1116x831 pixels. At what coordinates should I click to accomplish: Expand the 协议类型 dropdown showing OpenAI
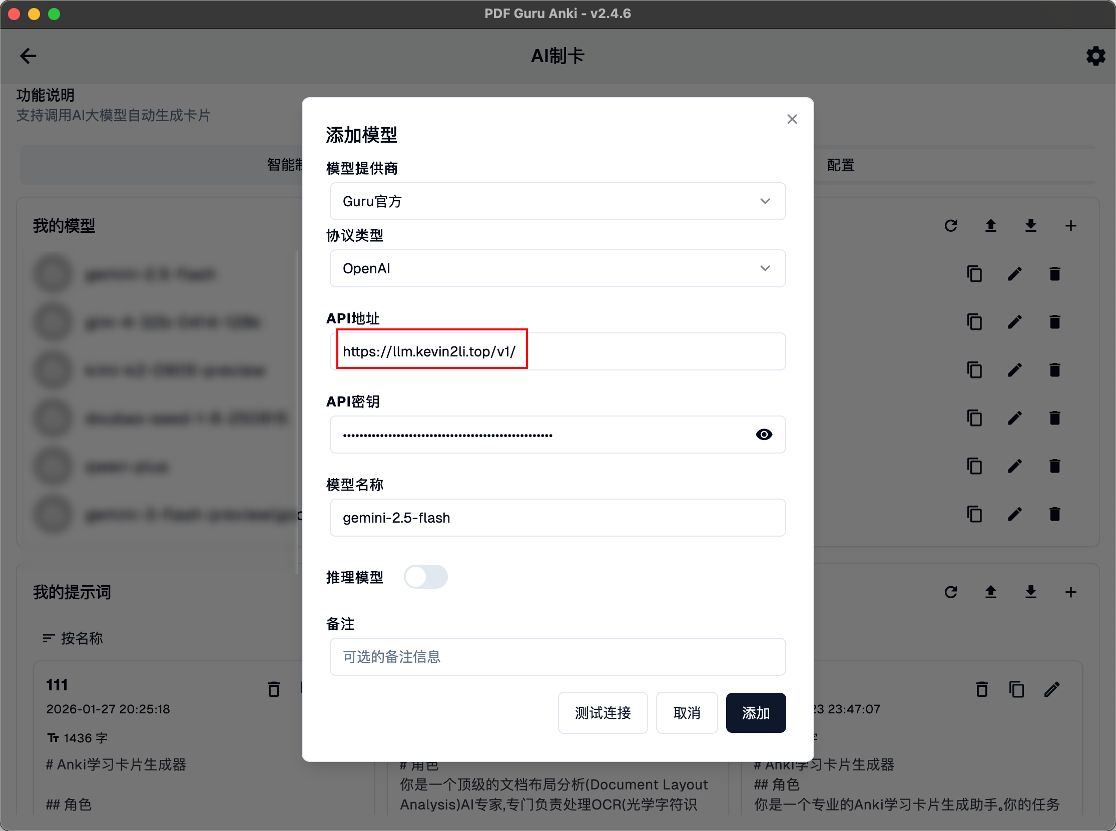tap(557, 269)
